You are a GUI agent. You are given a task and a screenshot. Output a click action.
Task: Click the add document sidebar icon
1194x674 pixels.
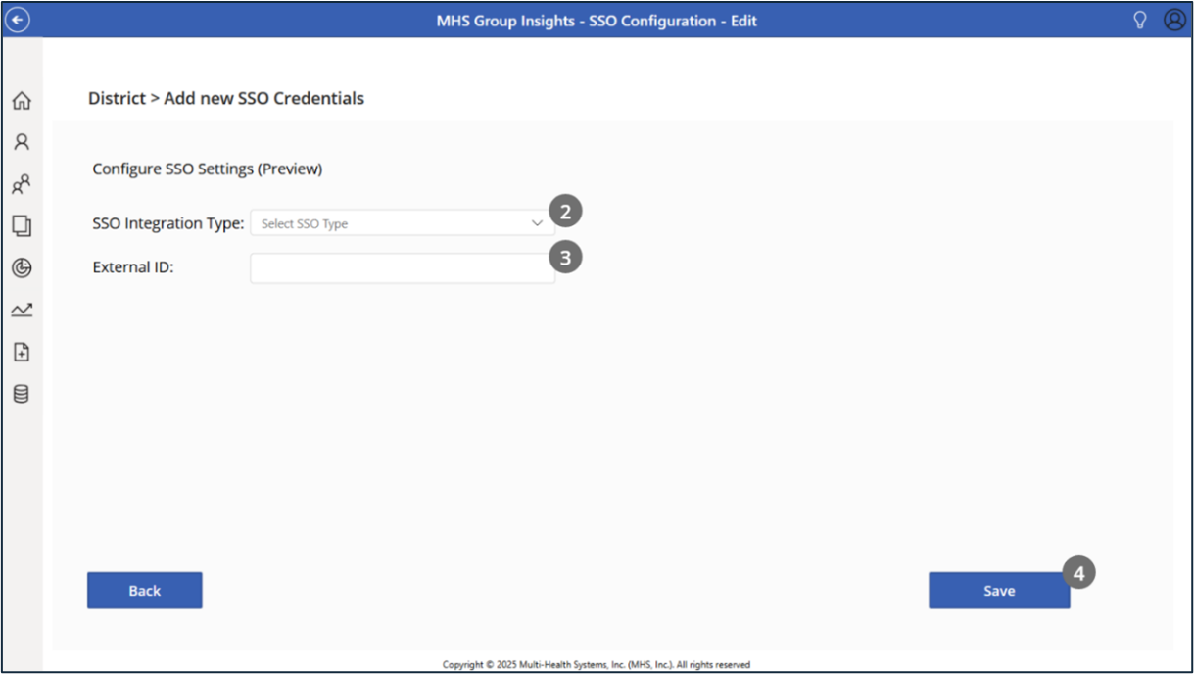point(21,352)
